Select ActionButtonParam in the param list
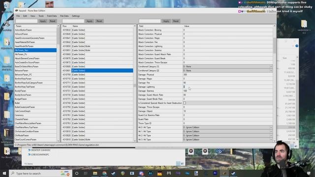The height and width of the screenshot is (177, 315). pyautogui.click(x=35, y=30)
